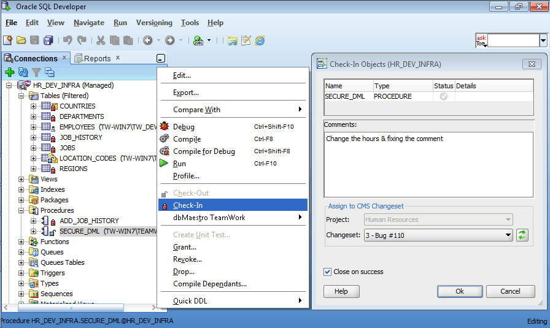
Task: Click the notepad with pencil toolbar icon
Action: pos(246,40)
